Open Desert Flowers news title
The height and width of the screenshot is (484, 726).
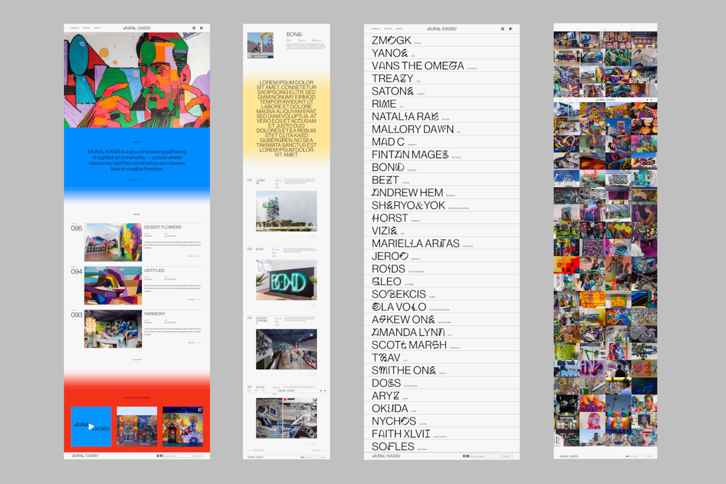tap(163, 227)
